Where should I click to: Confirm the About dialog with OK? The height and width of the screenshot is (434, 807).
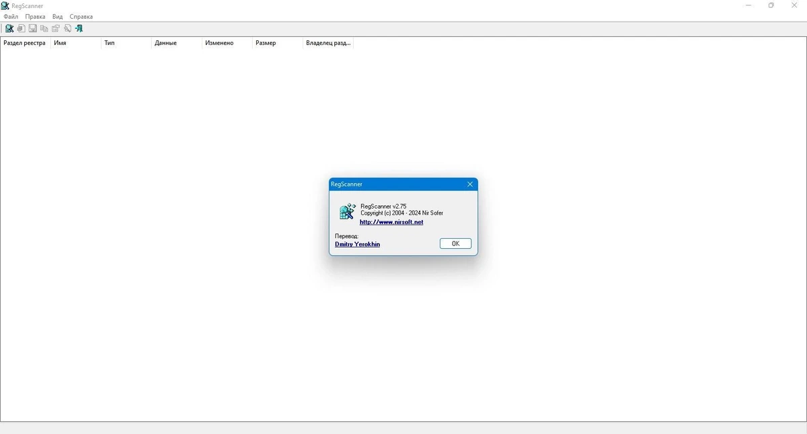(x=455, y=244)
